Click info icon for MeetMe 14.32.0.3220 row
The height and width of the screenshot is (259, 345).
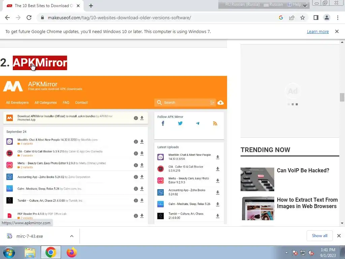[136, 142]
